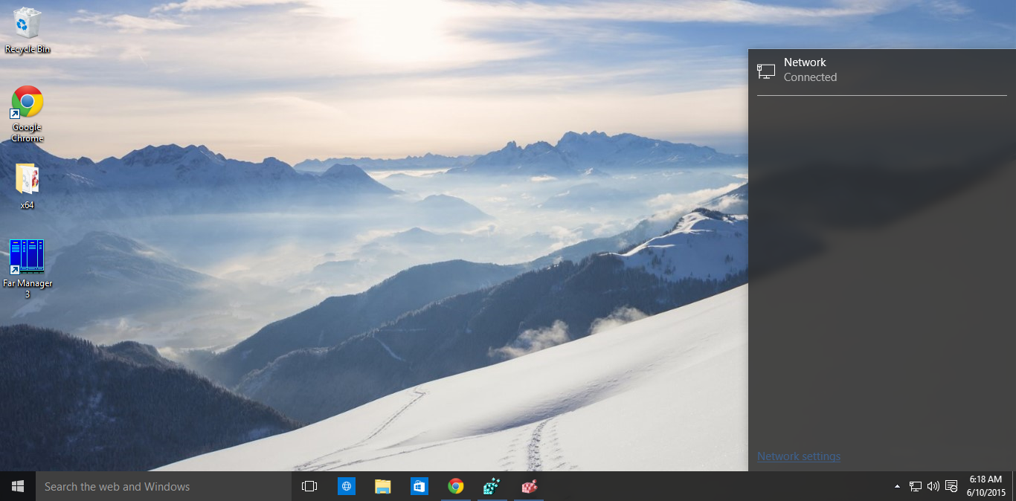Expand hidden icons in the system tray
Image resolution: width=1016 pixels, height=501 pixels.
tap(896, 486)
